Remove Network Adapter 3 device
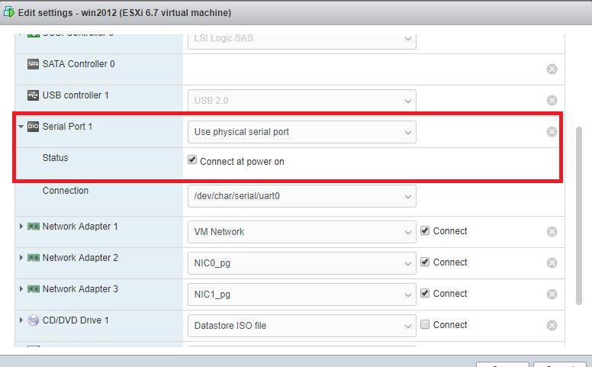The width and height of the screenshot is (592, 367). click(552, 294)
